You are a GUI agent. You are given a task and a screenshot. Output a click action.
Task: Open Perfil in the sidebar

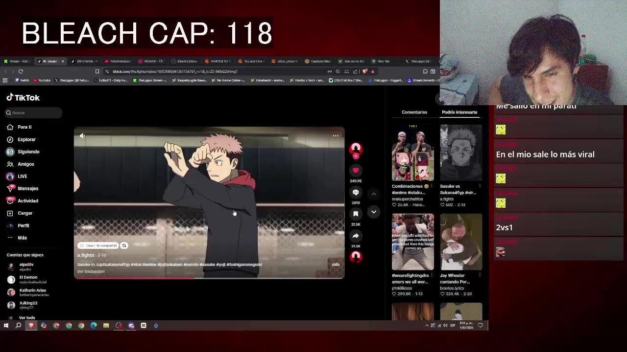(x=18, y=225)
